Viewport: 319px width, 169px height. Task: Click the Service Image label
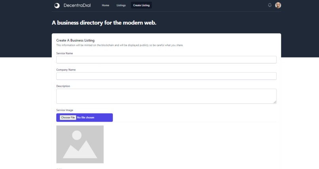pos(65,110)
